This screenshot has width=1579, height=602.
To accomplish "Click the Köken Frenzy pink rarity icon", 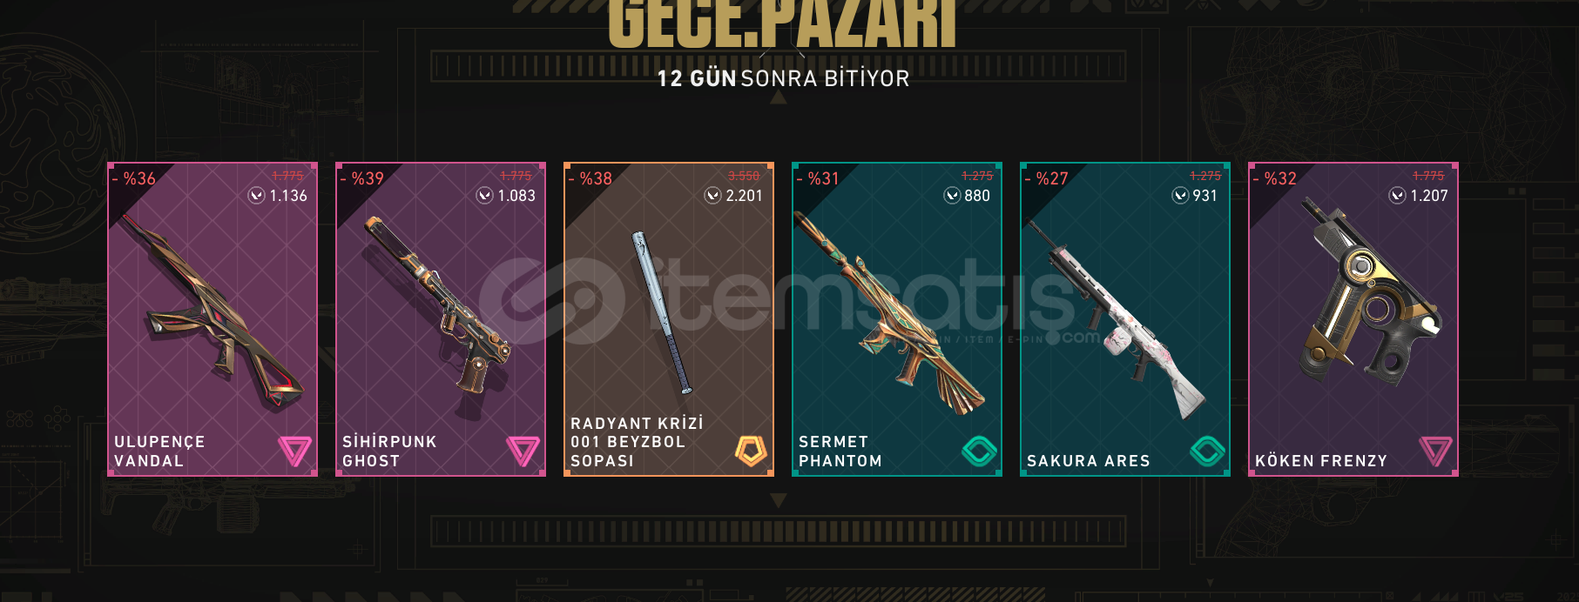I will [1435, 451].
